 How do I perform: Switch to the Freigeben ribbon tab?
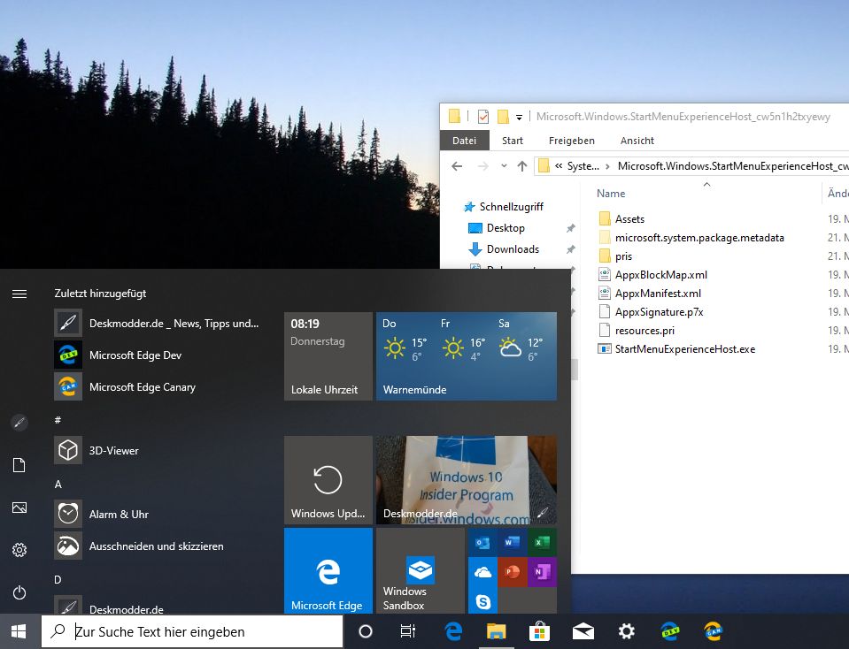click(572, 141)
